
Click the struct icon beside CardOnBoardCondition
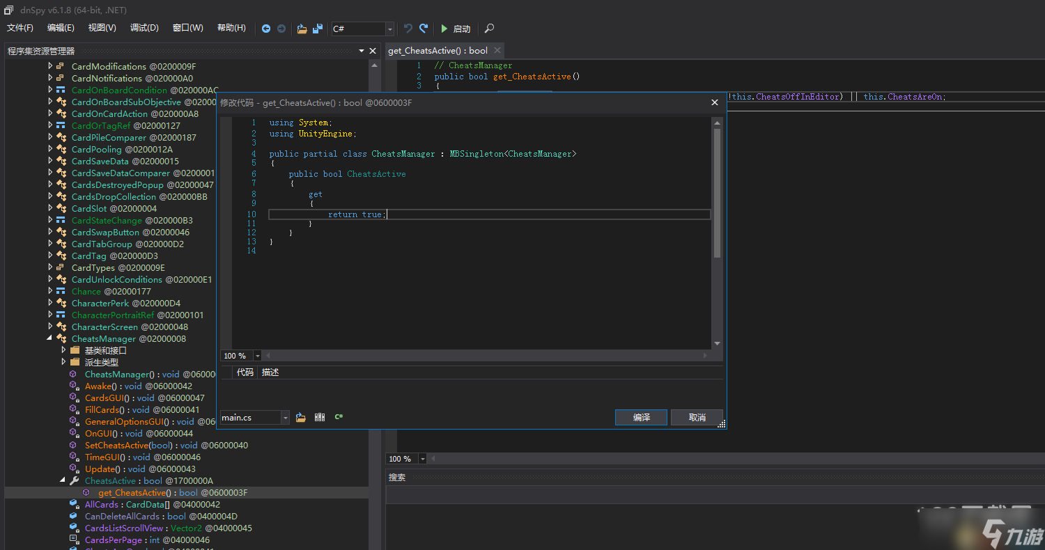point(61,90)
